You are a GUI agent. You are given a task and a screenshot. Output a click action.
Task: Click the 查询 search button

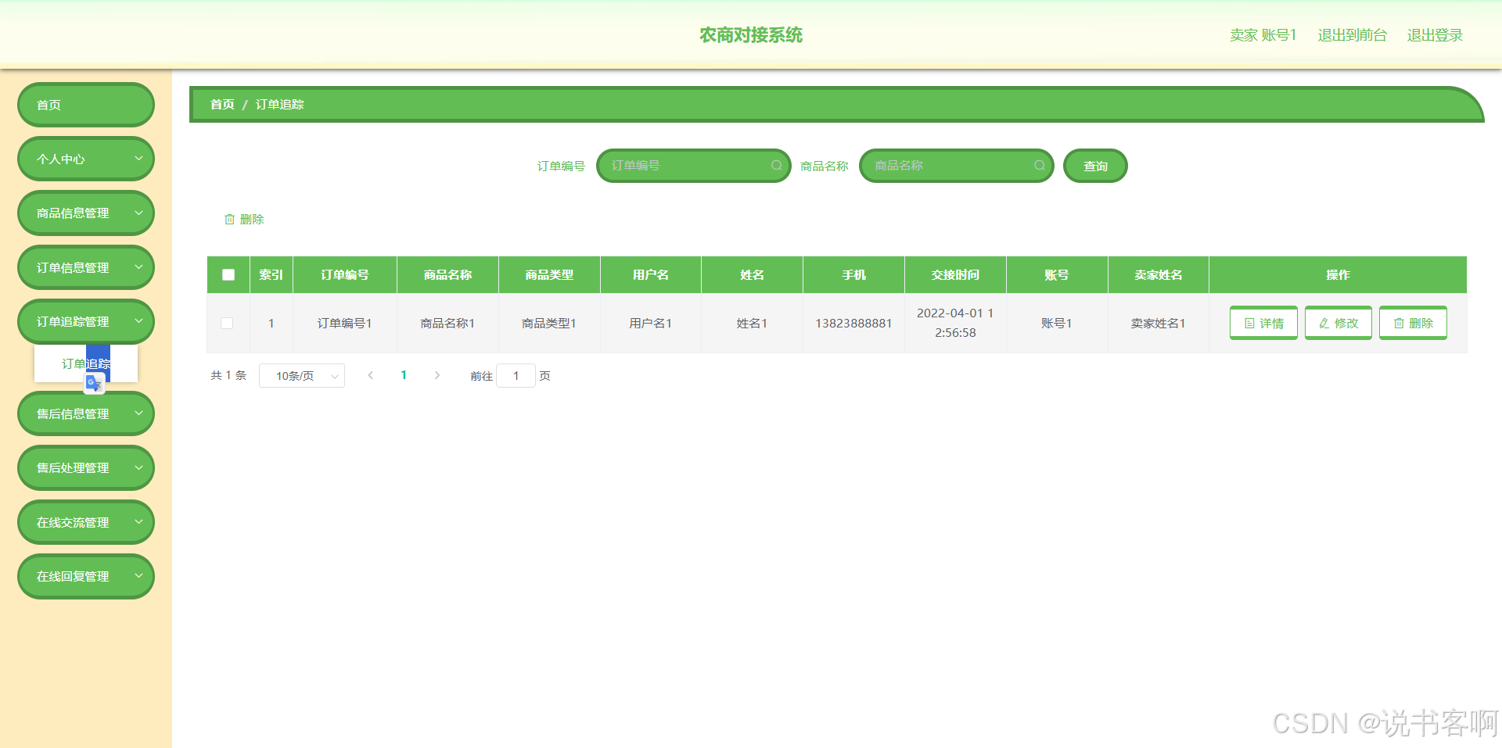pos(1095,166)
